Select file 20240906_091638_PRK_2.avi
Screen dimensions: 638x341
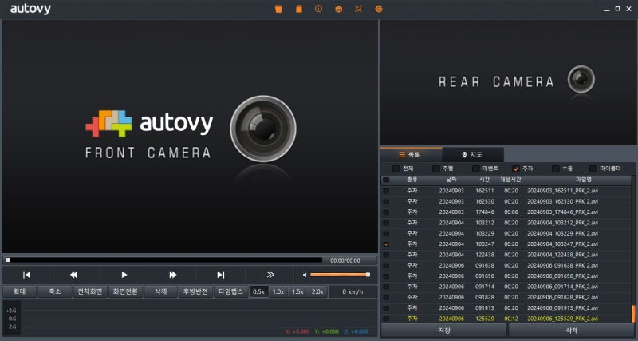tap(506, 266)
